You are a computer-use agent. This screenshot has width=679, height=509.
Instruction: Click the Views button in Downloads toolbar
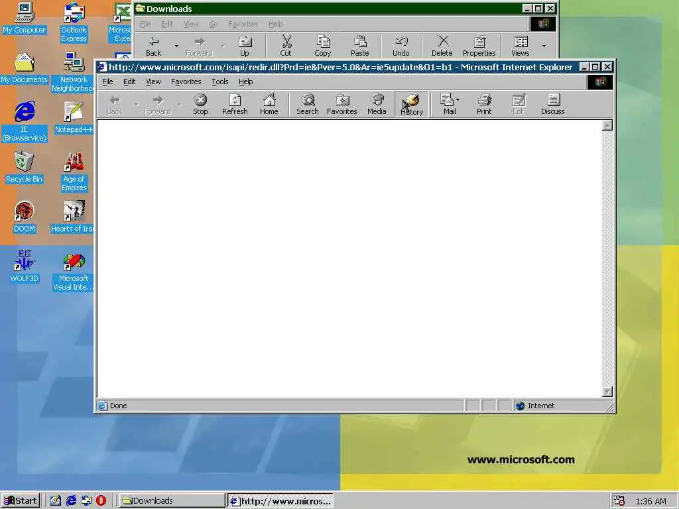point(521,46)
